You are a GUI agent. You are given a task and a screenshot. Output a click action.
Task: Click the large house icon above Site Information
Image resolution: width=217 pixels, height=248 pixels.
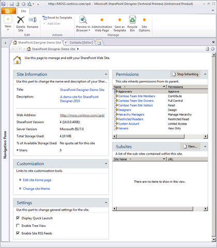point(17,60)
